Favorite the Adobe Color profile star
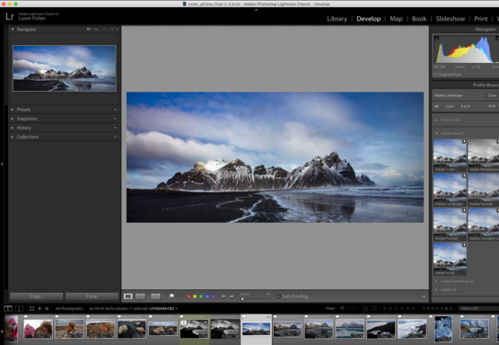The image size is (499, 345). pyautogui.click(x=464, y=141)
